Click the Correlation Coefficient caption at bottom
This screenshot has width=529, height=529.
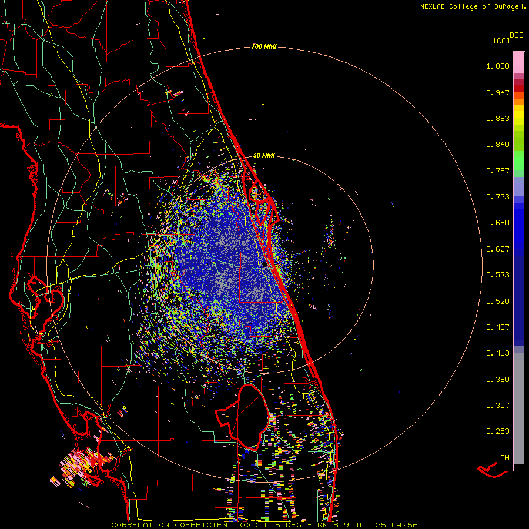coord(264,525)
